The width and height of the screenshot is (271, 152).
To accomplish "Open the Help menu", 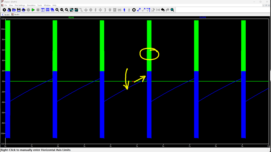I will point(54,5).
